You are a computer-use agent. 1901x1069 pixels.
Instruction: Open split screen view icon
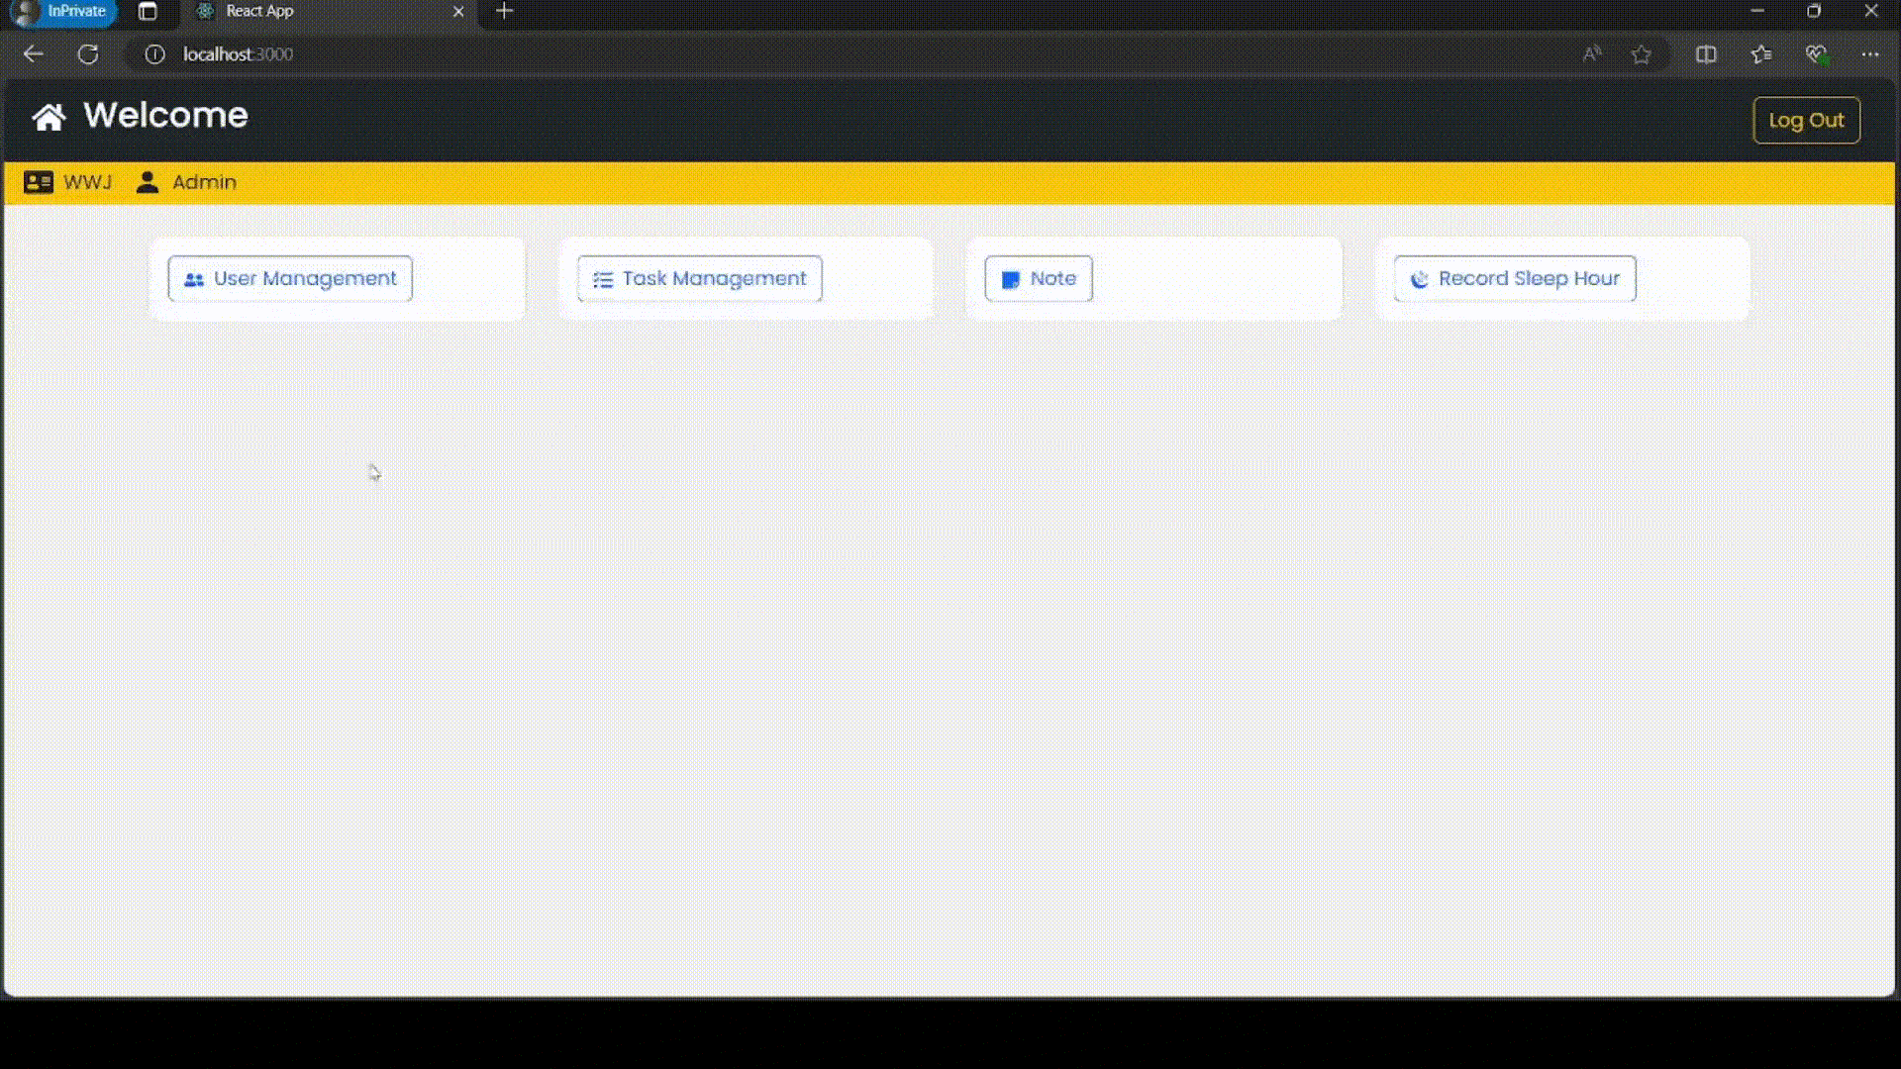[1706, 54]
